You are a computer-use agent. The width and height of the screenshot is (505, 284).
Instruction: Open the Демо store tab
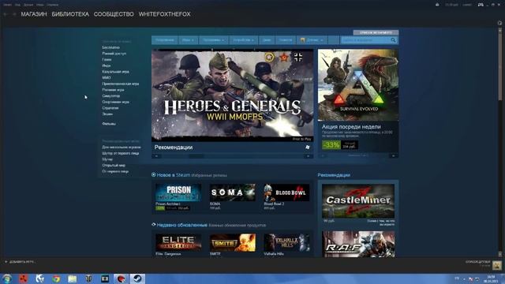coord(267,40)
